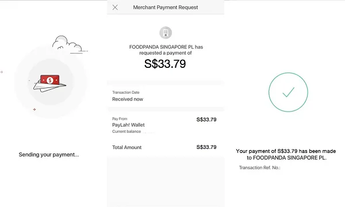Click the S$33.79 Total Amount value
The width and height of the screenshot is (345, 207).
[206, 147]
